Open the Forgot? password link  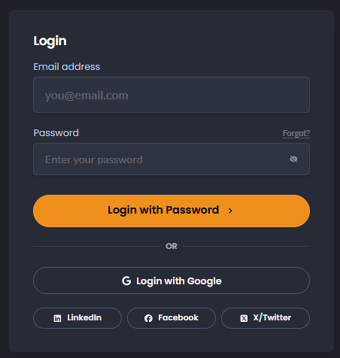point(296,133)
